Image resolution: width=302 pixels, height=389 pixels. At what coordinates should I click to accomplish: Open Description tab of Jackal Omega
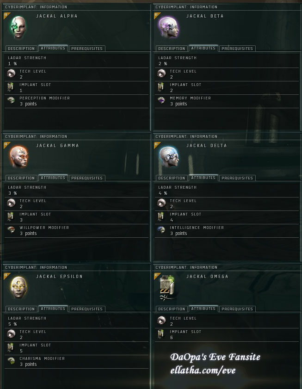172,309
